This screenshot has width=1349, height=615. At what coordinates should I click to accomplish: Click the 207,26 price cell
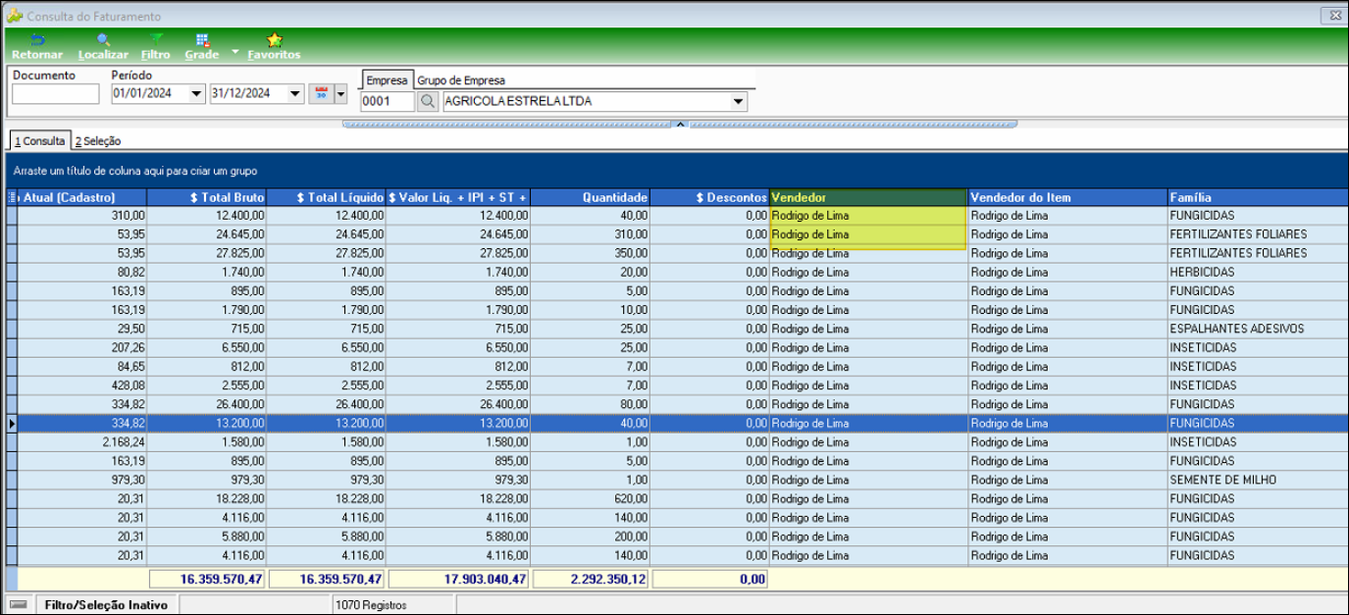pos(82,347)
